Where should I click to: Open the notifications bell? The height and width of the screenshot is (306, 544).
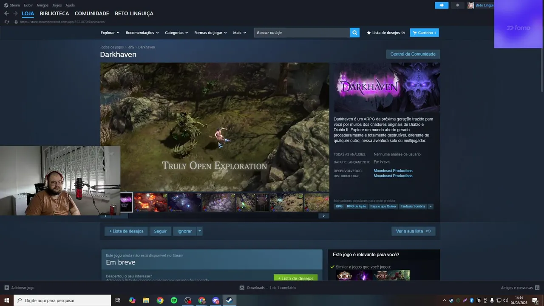pyautogui.click(x=457, y=5)
